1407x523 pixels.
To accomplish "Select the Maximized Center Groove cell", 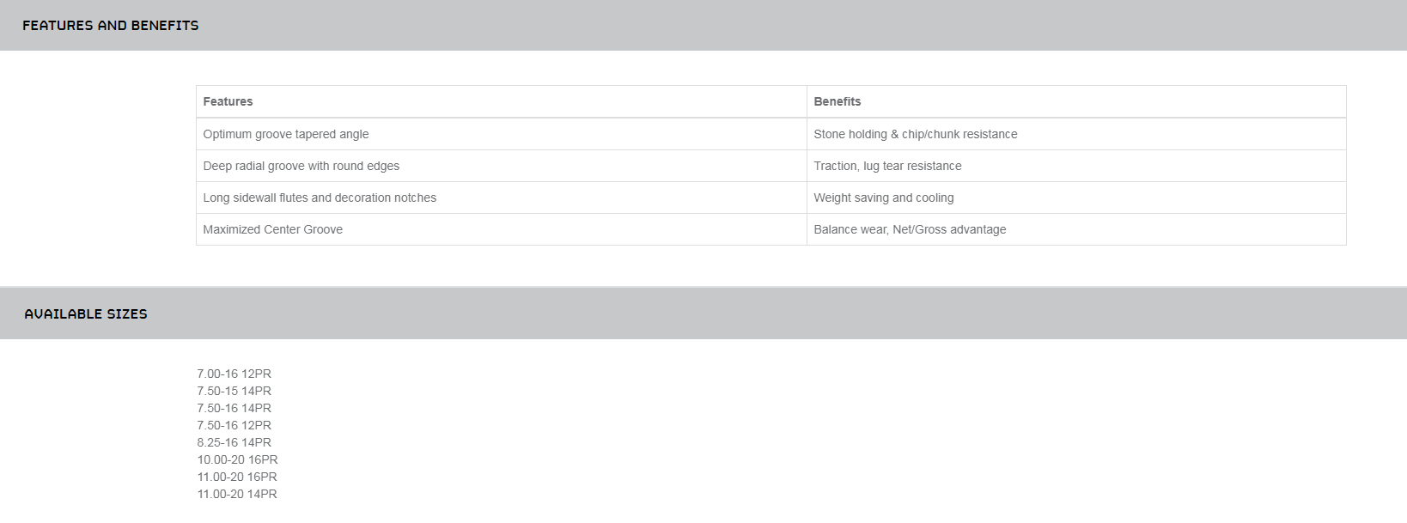I will pyautogui.click(x=272, y=229).
